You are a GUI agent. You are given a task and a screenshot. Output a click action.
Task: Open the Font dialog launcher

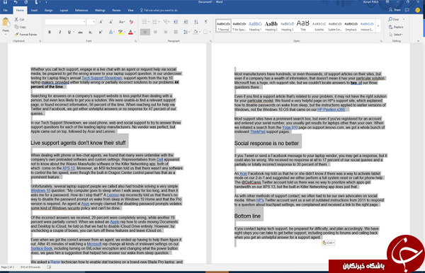click(136, 41)
